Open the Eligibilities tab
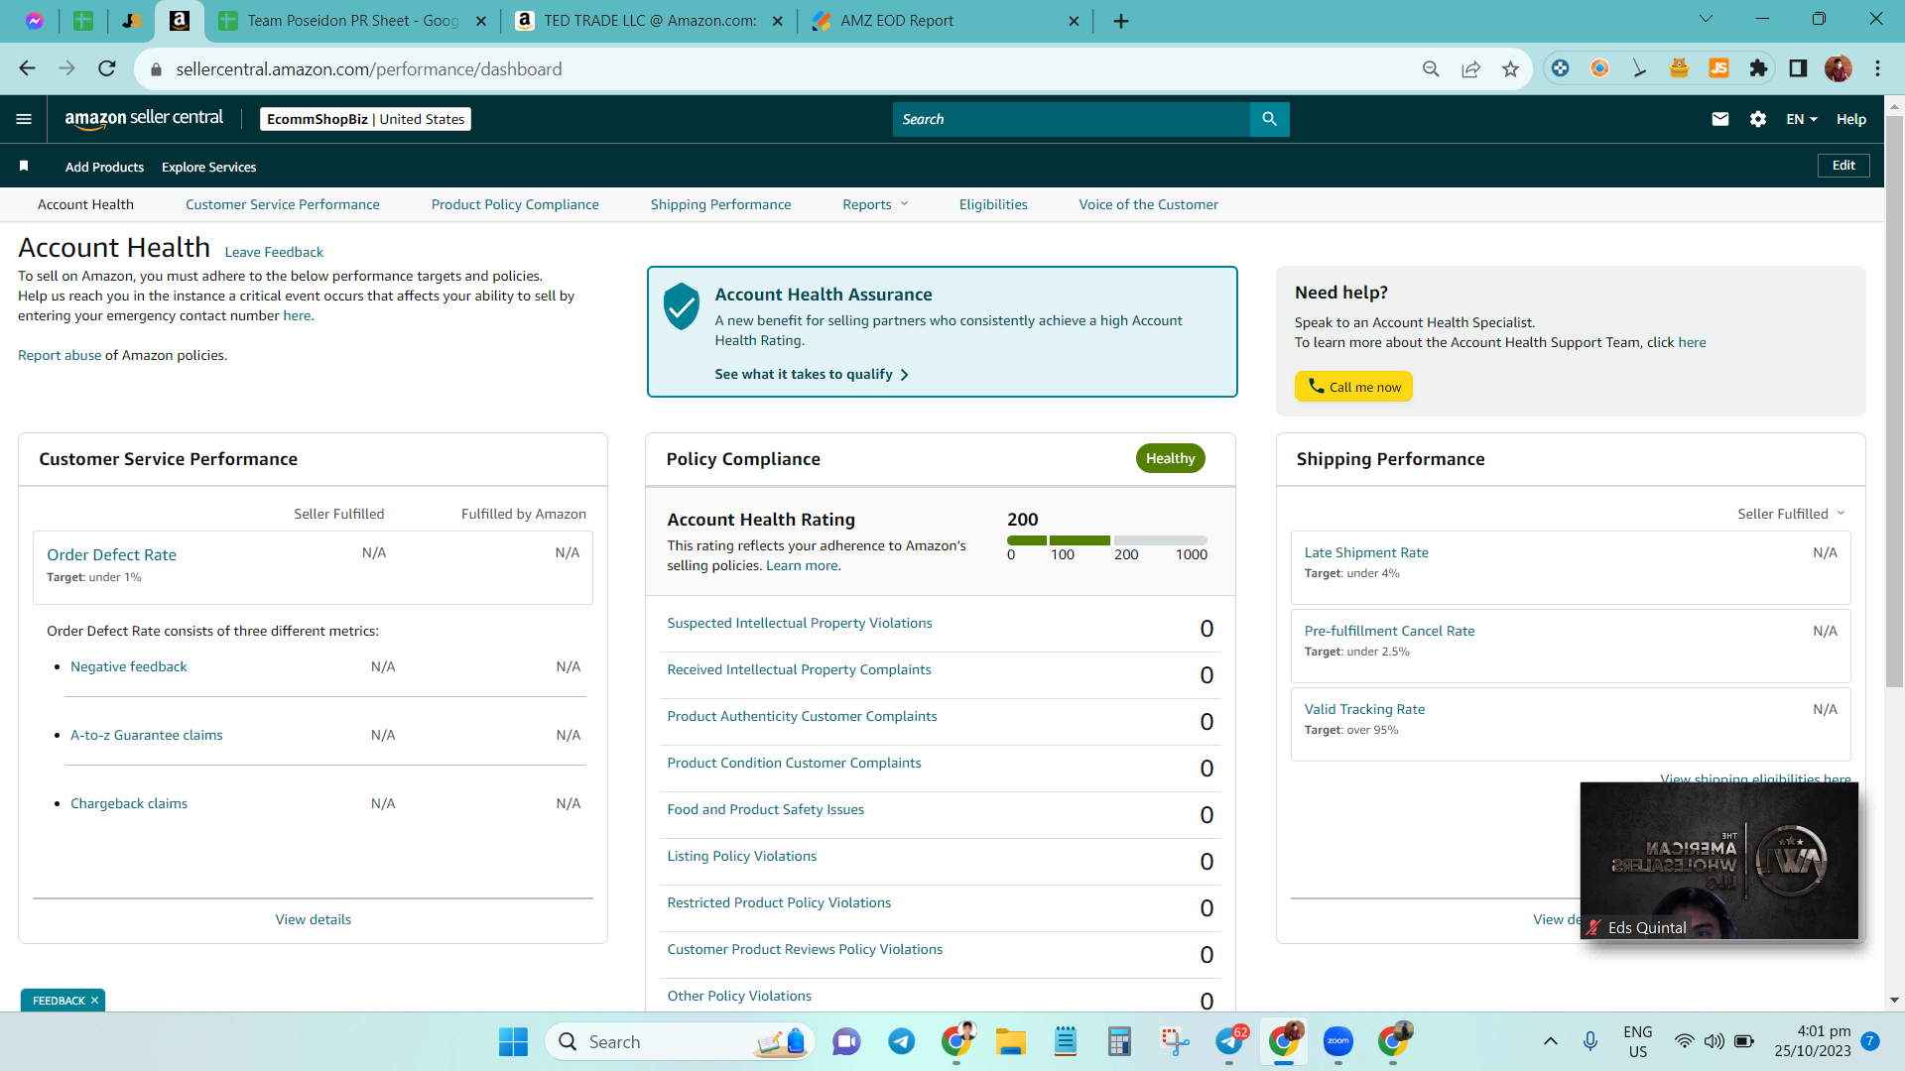The height and width of the screenshot is (1071, 1905). (993, 204)
